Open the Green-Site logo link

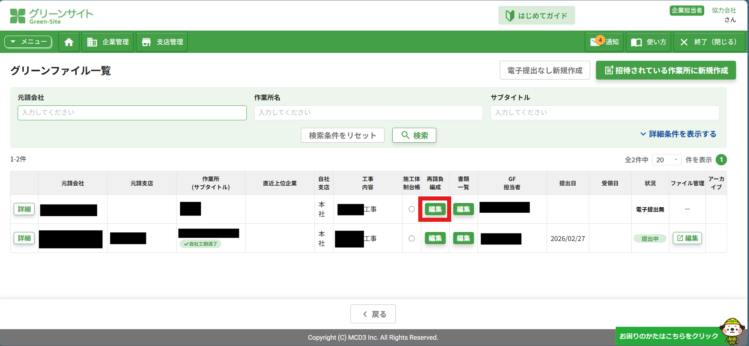pos(51,16)
